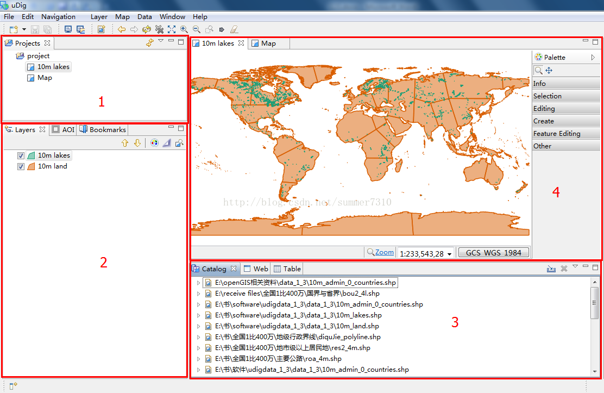Go forward with the right arrow icon
This screenshot has width=604, height=393.
(x=134, y=29)
